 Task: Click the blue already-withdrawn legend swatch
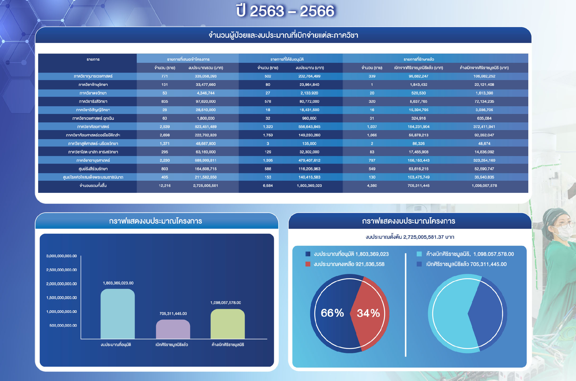tap(419, 264)
